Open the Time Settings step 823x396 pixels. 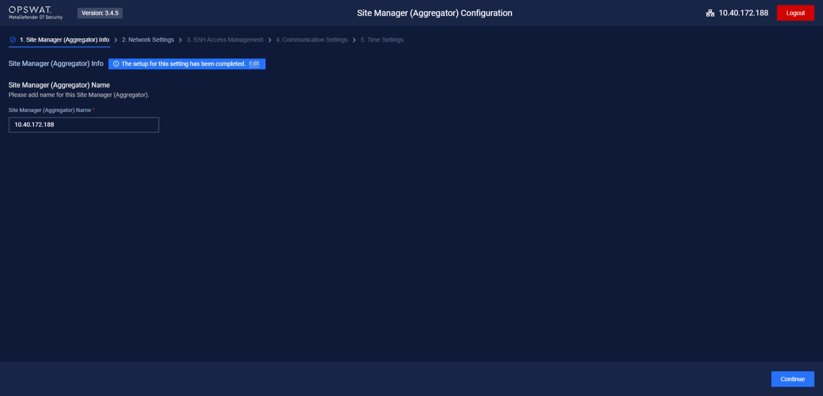coord(382,40)
